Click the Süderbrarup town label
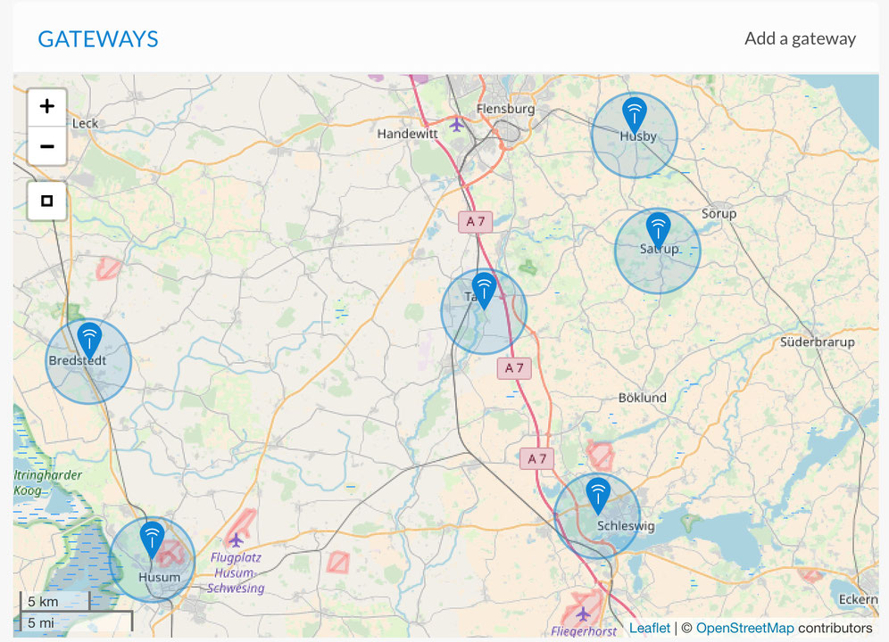The image size is (889, 642). (817, 342)
